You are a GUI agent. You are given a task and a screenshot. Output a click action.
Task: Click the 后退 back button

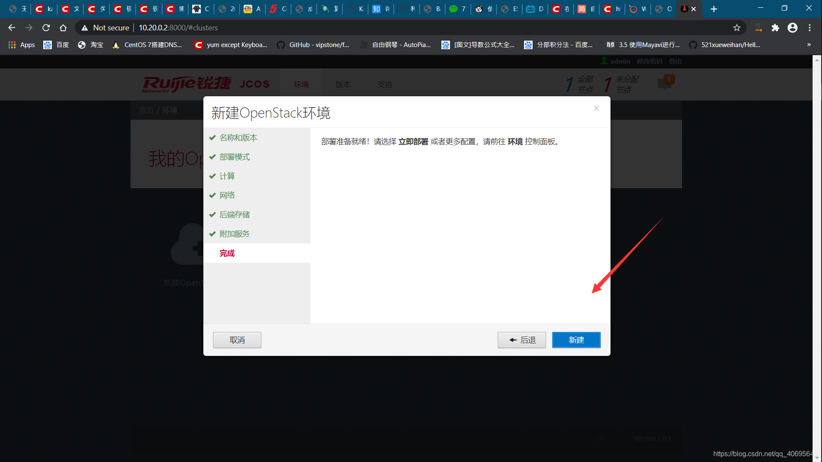click(521, 340)
